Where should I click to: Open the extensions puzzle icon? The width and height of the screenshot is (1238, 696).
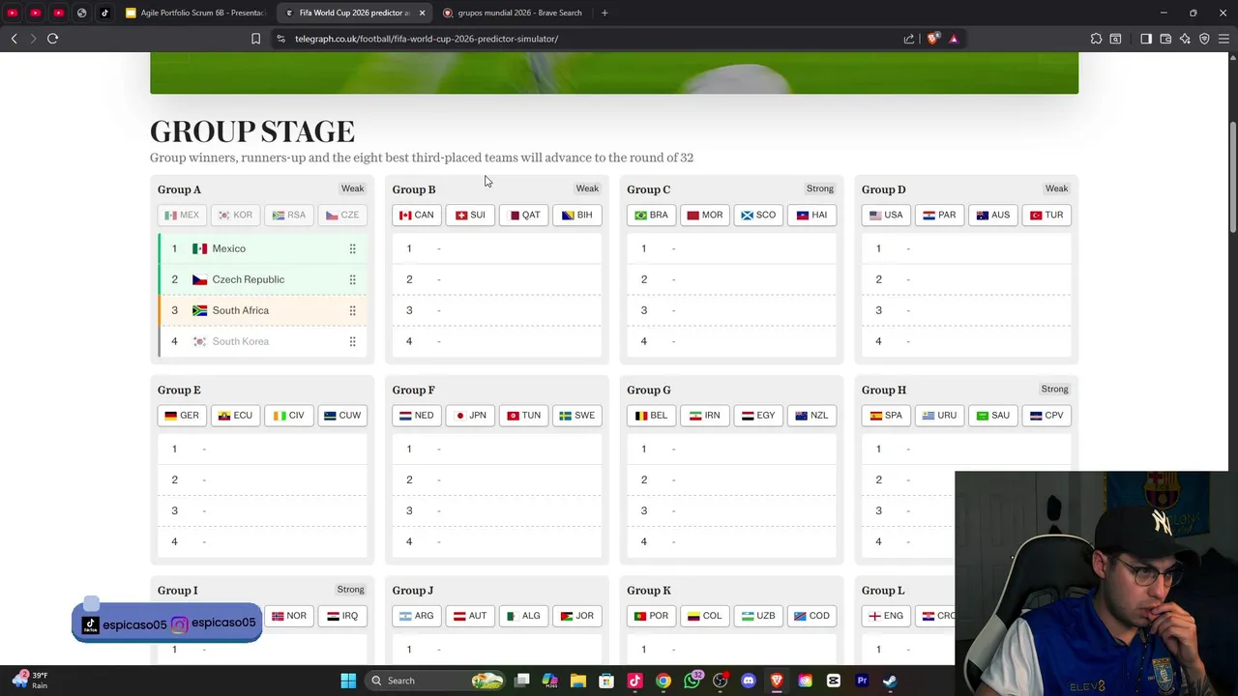(1096, 39)
